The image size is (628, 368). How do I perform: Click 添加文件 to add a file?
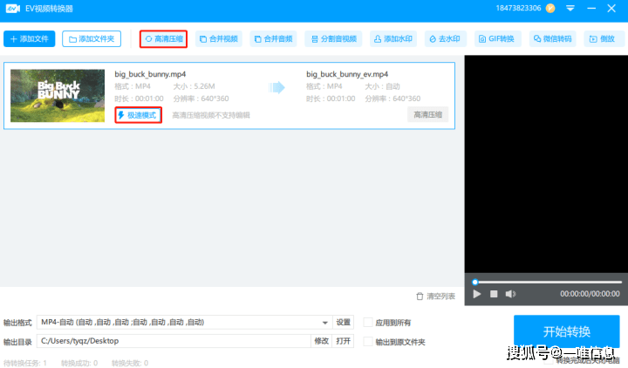[30, 39]
